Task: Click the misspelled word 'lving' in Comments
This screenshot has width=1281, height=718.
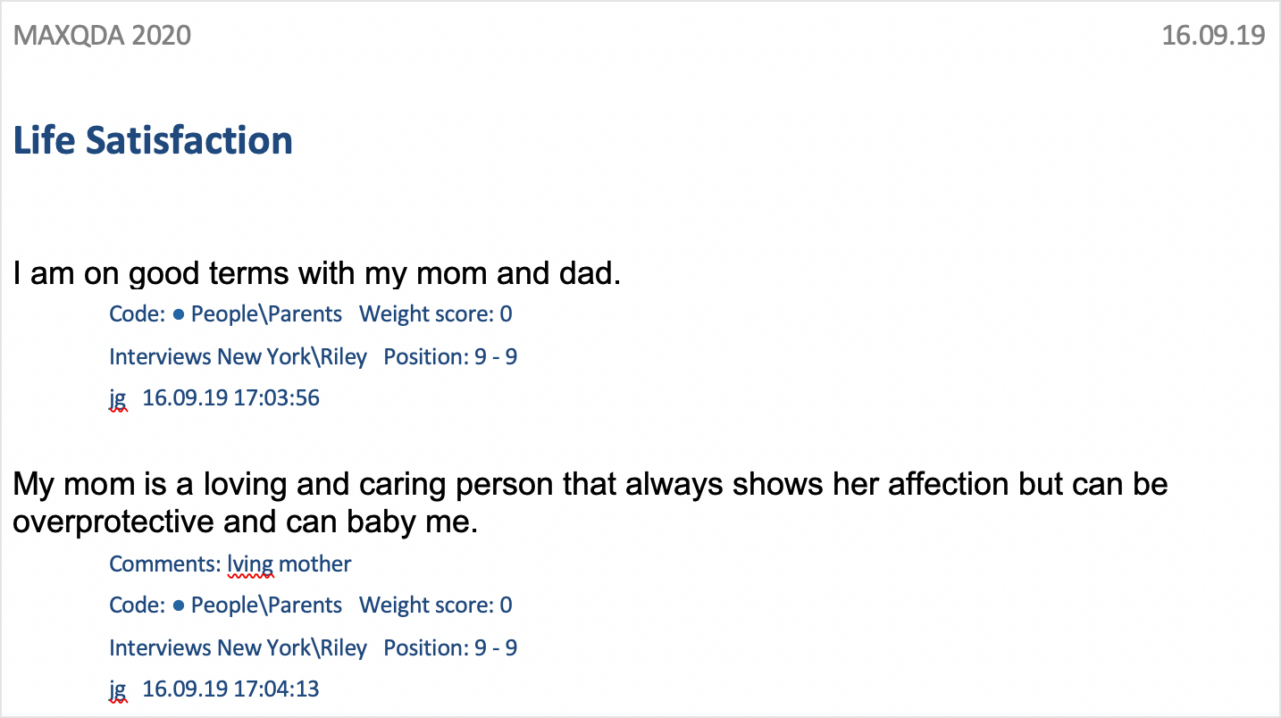Action: click(x=250, y=564)
